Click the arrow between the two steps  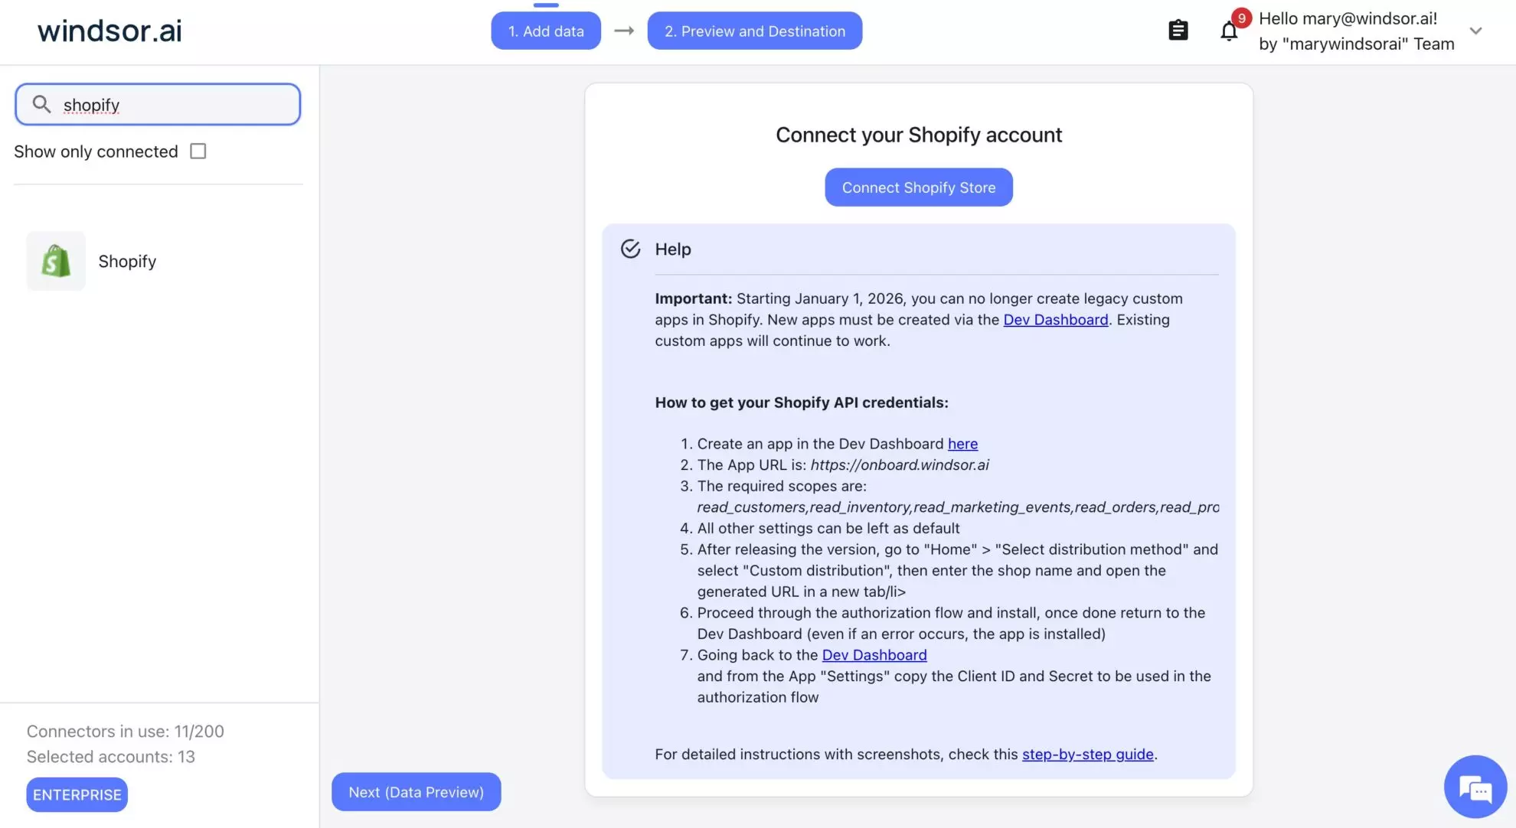coord(624,31)
